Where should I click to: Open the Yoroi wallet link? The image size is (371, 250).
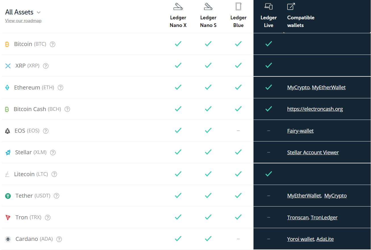[301, 239]
